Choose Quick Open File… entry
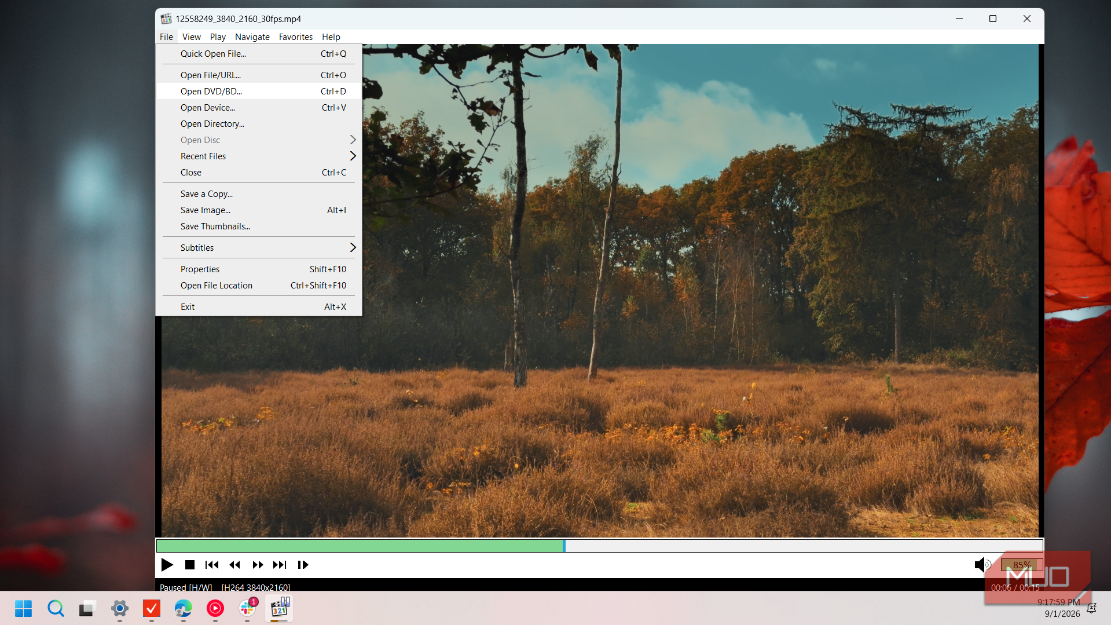The height and width of the screenshot is (625, 1111). (x=259, y=54)
